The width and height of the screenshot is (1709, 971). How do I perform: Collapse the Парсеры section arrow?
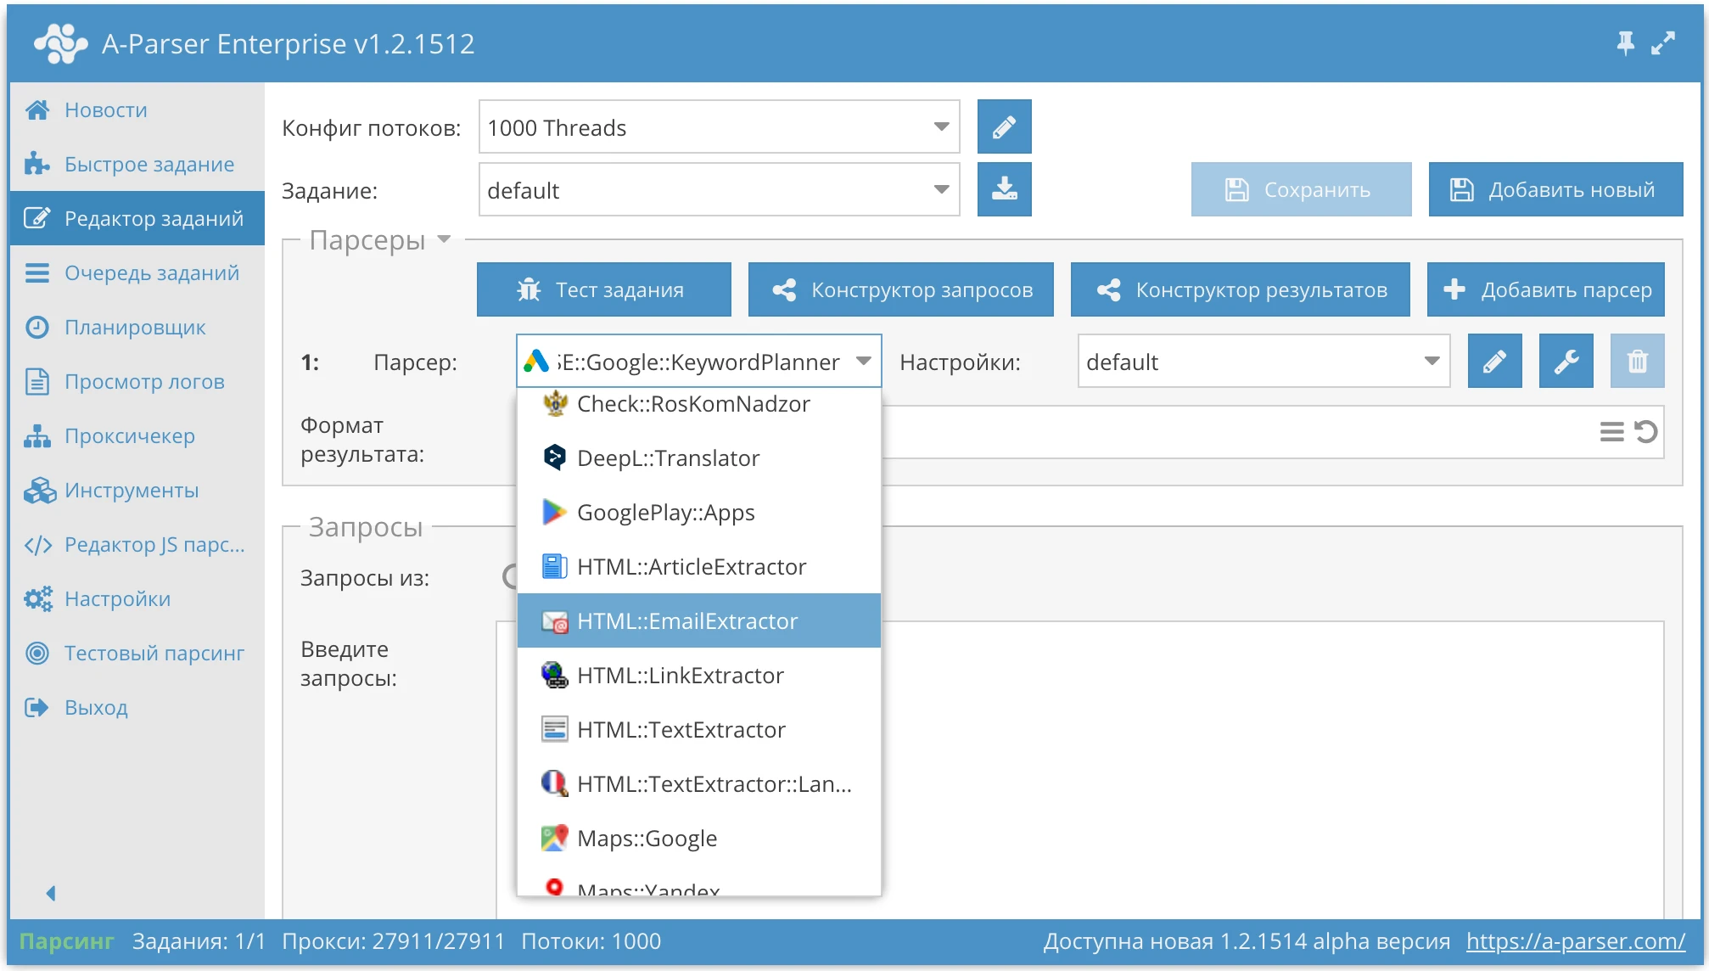point(444,240)
